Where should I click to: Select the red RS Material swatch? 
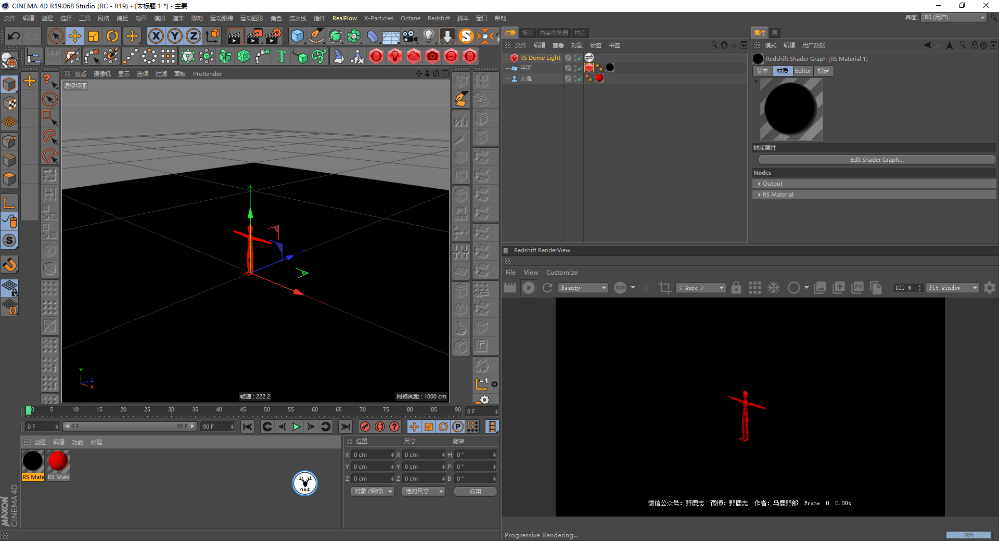click(58, 461)
